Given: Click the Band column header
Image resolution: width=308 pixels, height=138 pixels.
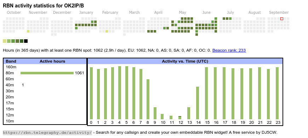Looking at the screenshot, I should [11, 61].
